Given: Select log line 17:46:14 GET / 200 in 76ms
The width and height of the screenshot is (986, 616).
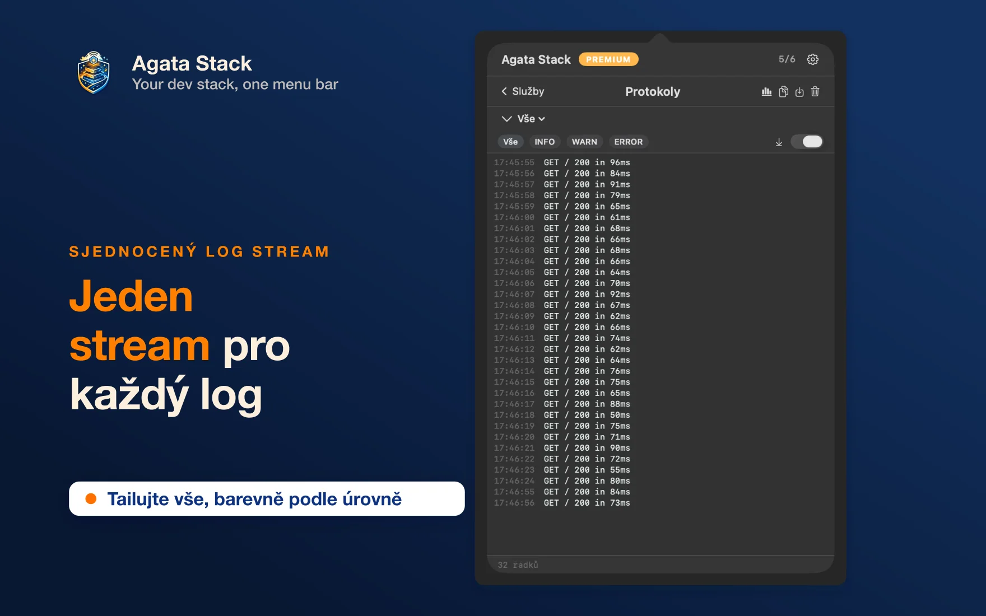Looking at the screenshot, I should pyautogui.click(x=562, y=371).
